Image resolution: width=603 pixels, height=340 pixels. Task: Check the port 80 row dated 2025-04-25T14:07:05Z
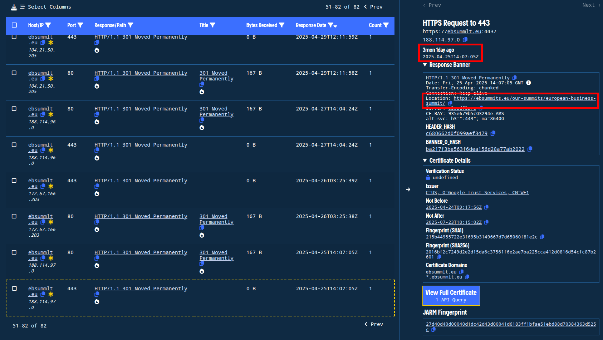tap(14, 252)
